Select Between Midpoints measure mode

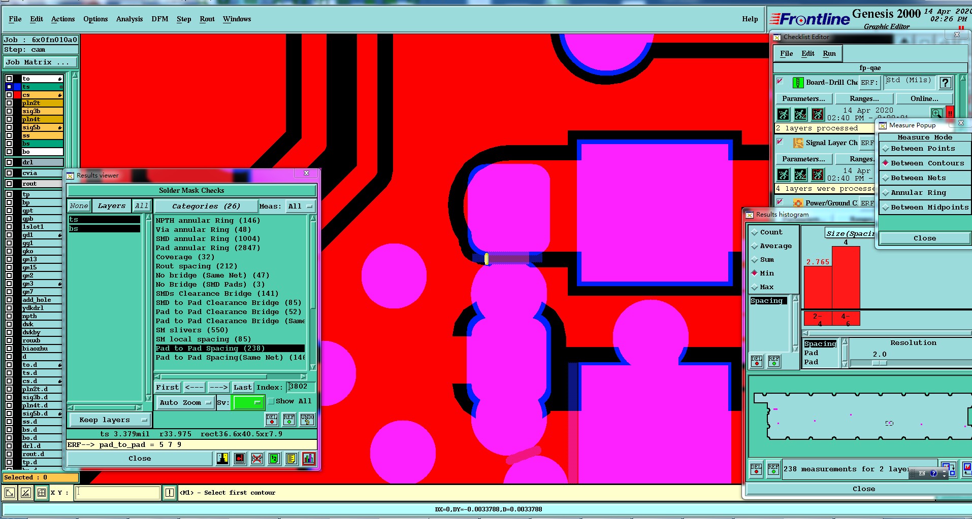coord(924,207)
